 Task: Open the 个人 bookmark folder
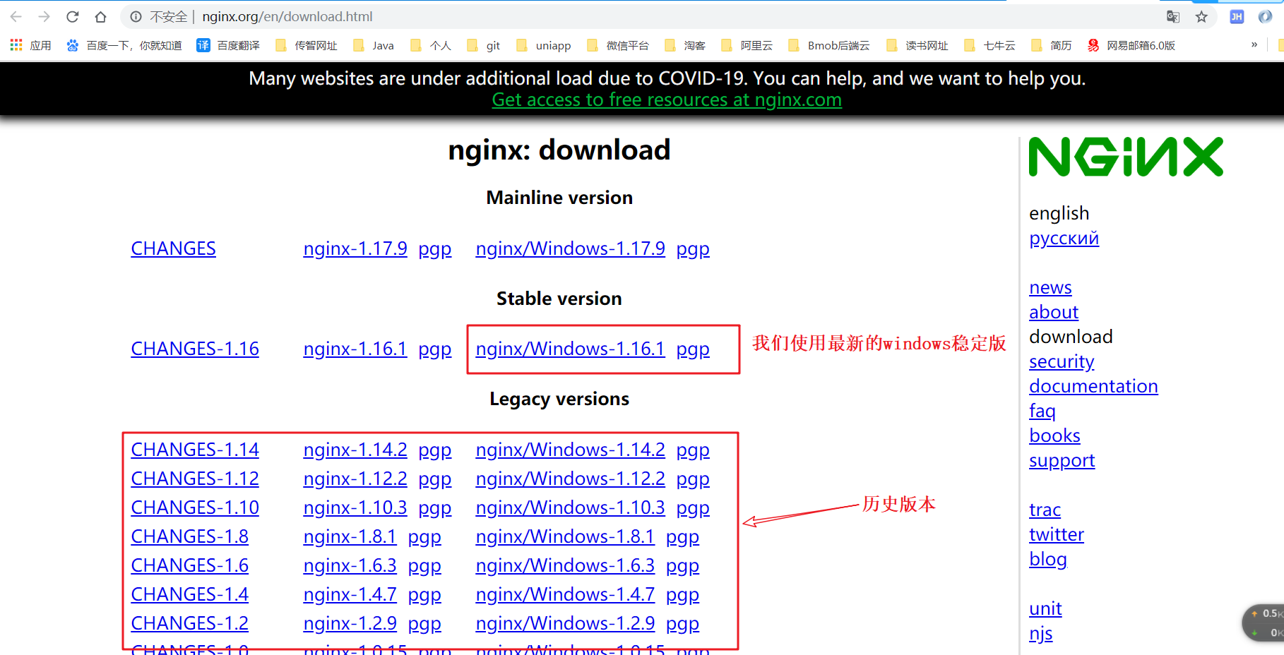coord(431,45)
